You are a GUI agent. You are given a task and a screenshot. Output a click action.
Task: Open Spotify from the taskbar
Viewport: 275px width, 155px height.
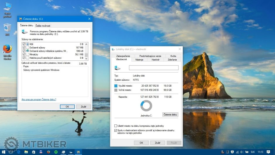[x=56, y=152]
